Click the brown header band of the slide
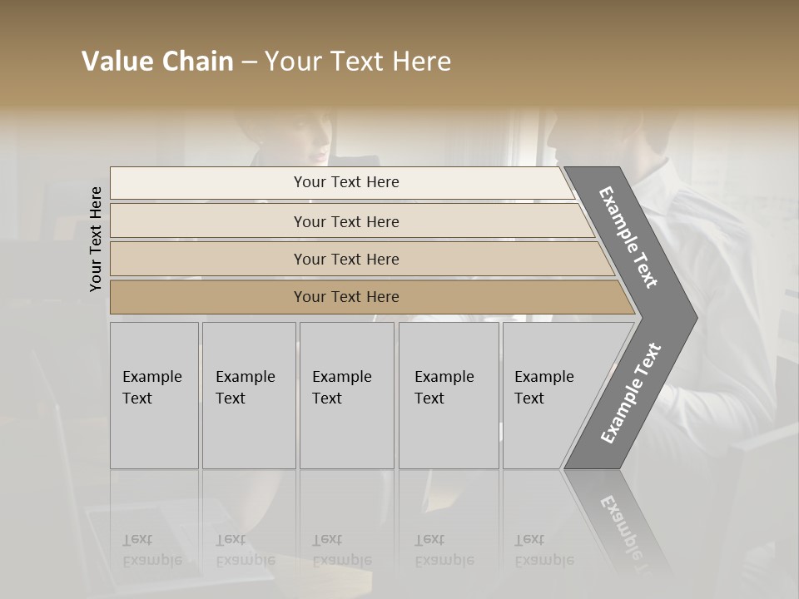 (x=399, y=53)
